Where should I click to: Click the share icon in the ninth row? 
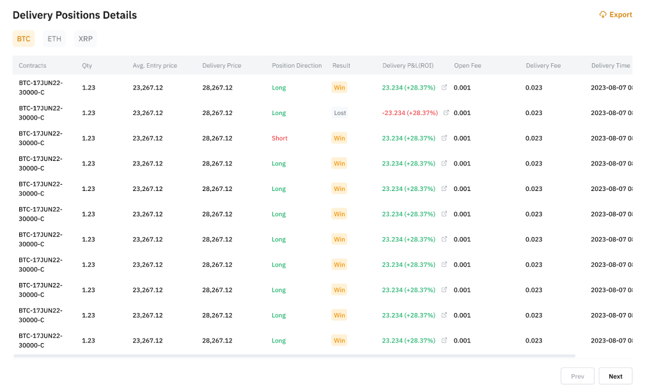[444, 290]
